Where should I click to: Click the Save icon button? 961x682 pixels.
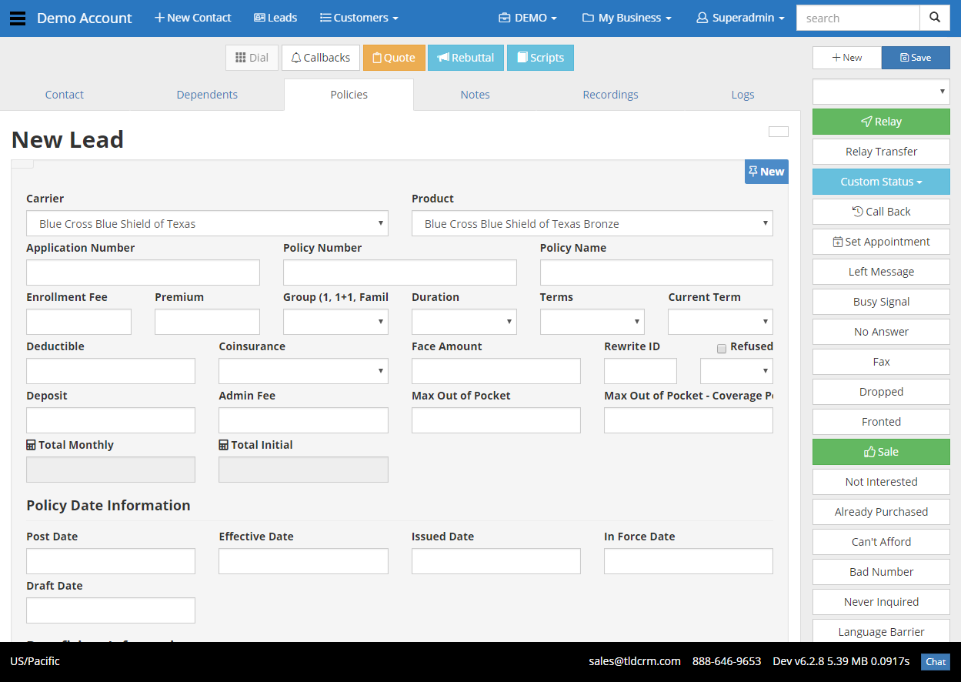click(x=906, y=57)
